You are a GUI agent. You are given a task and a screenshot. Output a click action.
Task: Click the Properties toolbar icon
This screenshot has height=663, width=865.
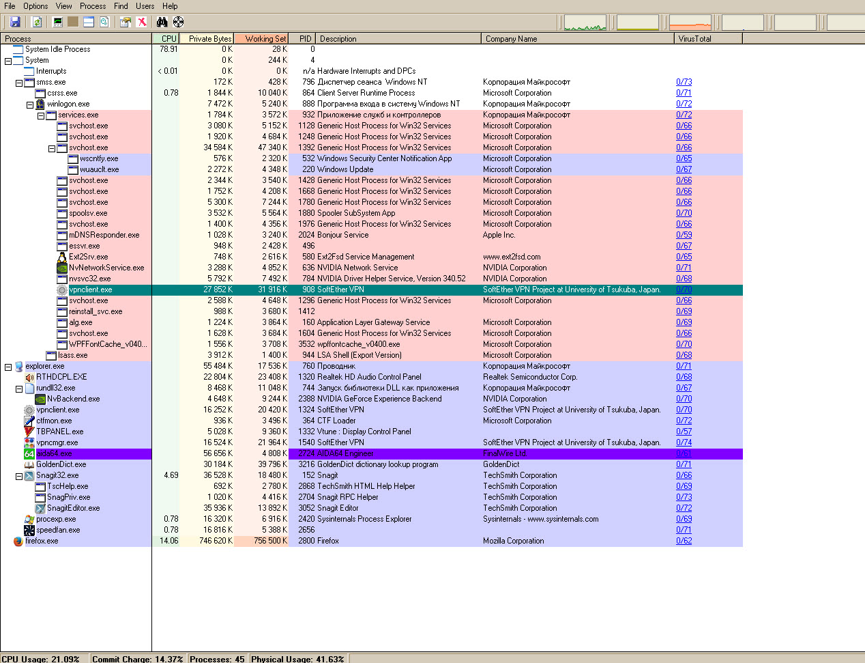coord(125,22)
